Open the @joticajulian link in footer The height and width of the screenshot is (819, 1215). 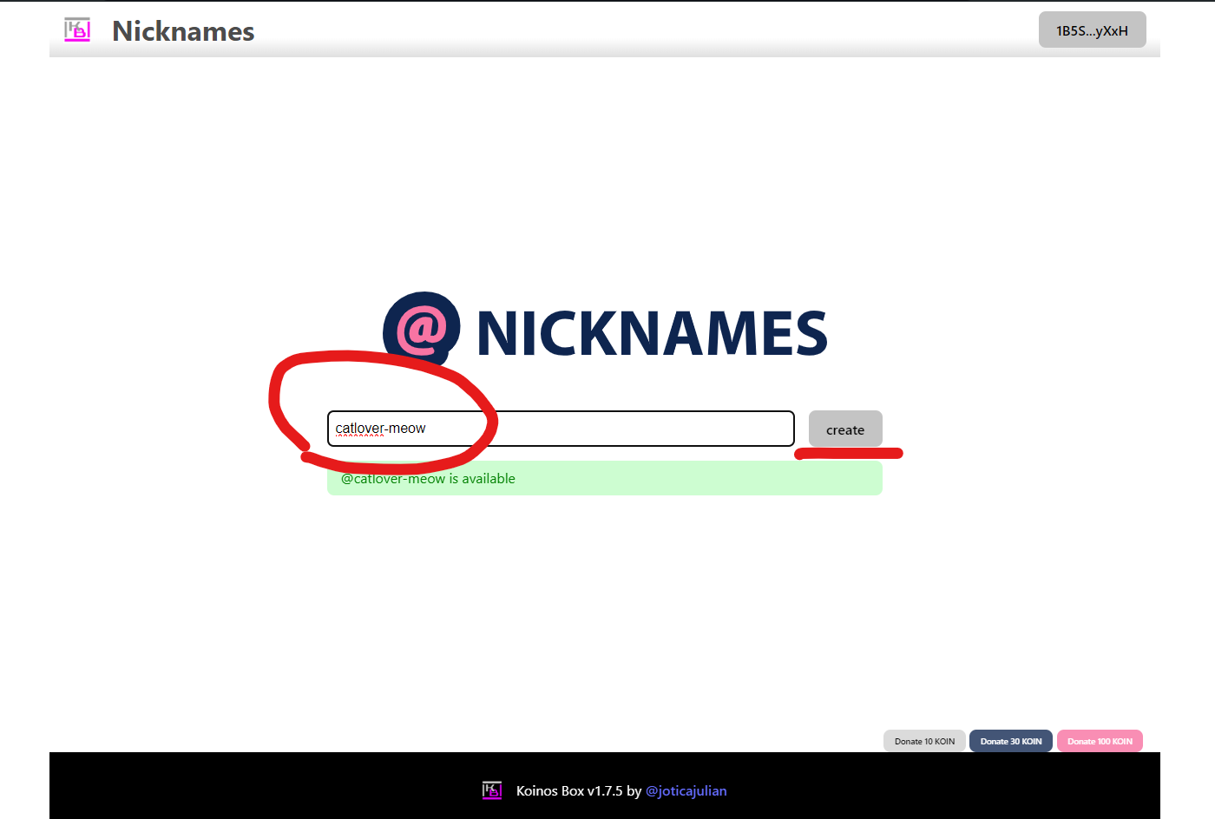(686, 791)
